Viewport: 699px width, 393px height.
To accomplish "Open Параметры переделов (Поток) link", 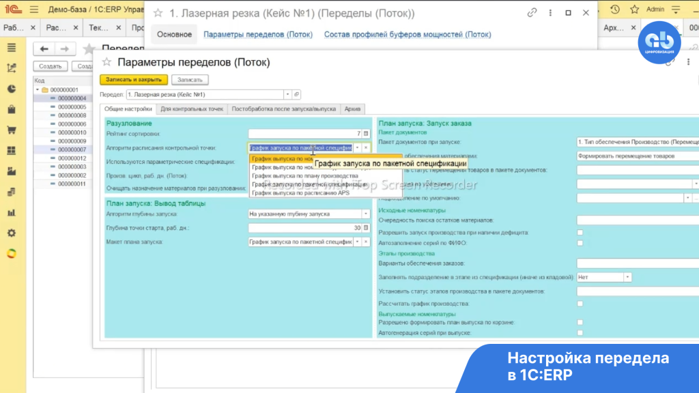I will click(x=258, y=34).
